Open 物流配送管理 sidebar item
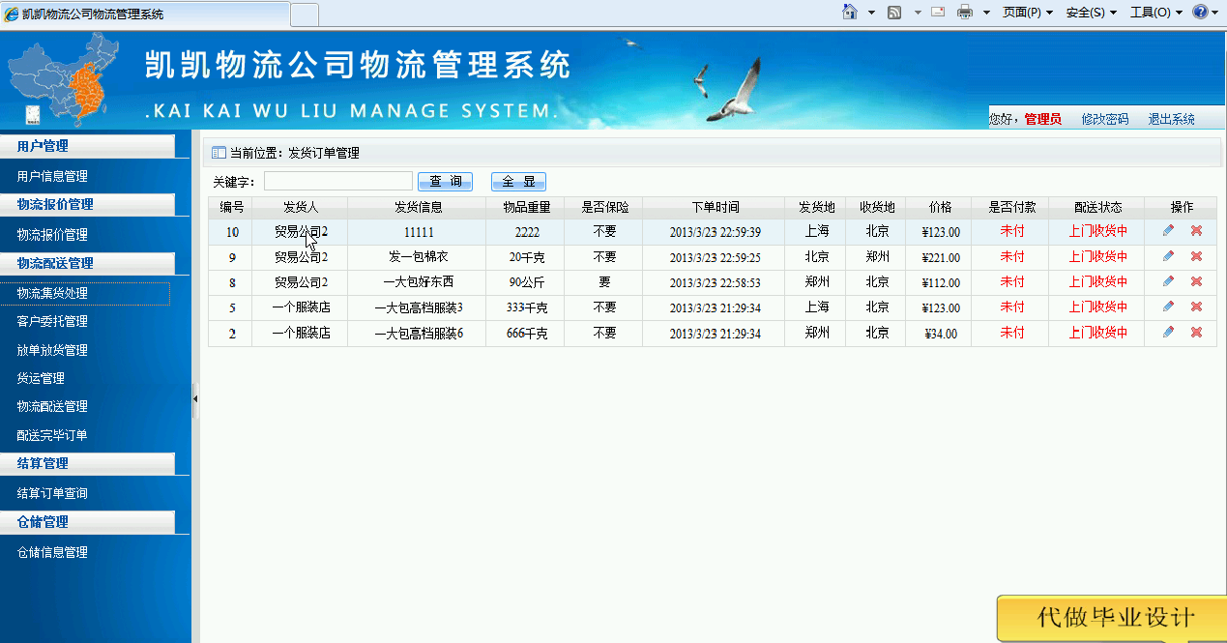 coord(52,406)
